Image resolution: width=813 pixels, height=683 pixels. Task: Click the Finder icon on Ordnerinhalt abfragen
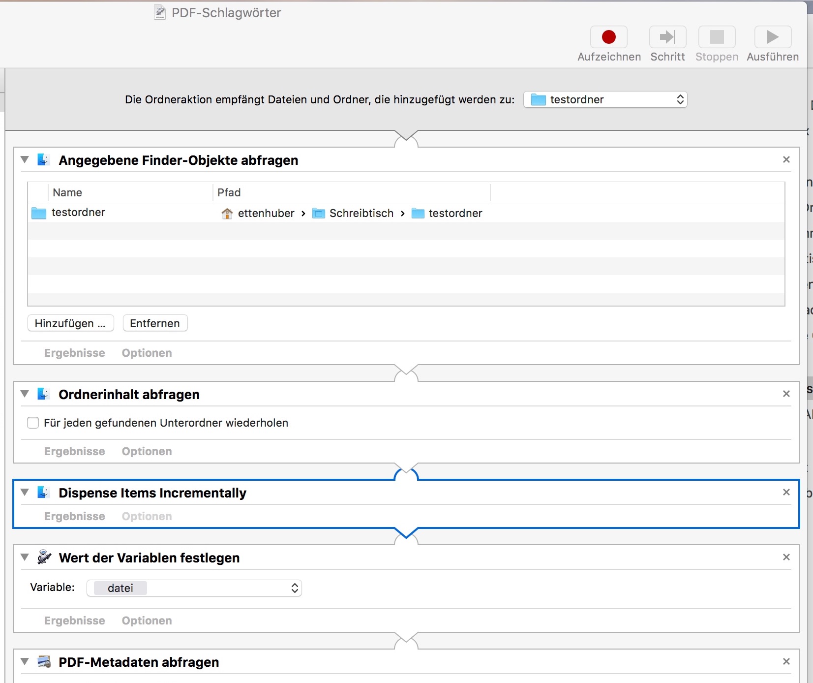[x=43, y=394]
